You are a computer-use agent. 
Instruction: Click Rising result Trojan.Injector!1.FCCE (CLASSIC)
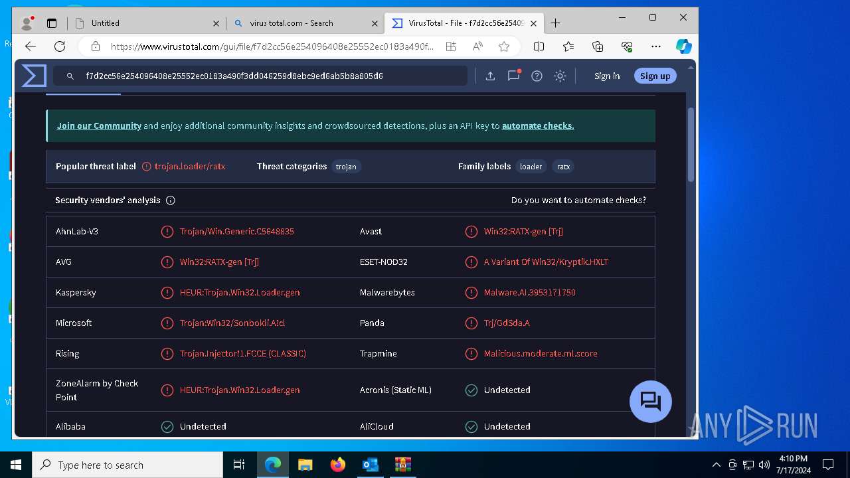[243, 354]
